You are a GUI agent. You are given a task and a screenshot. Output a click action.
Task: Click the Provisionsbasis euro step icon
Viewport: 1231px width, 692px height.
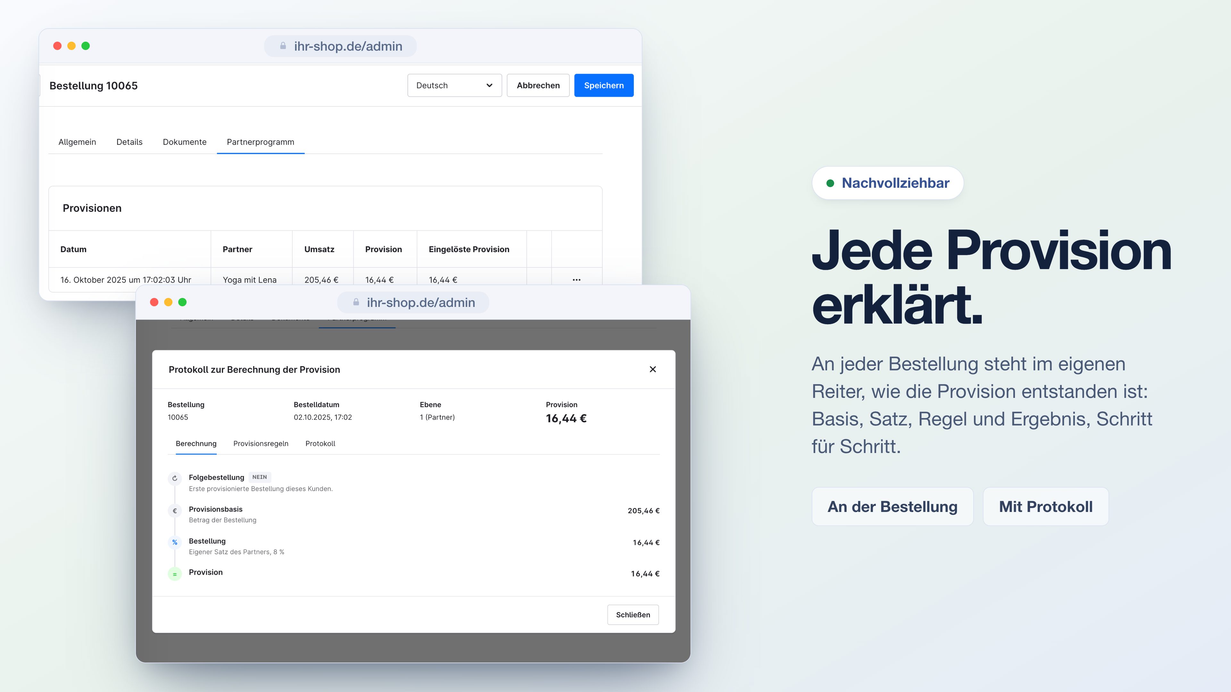click(175, 511)
